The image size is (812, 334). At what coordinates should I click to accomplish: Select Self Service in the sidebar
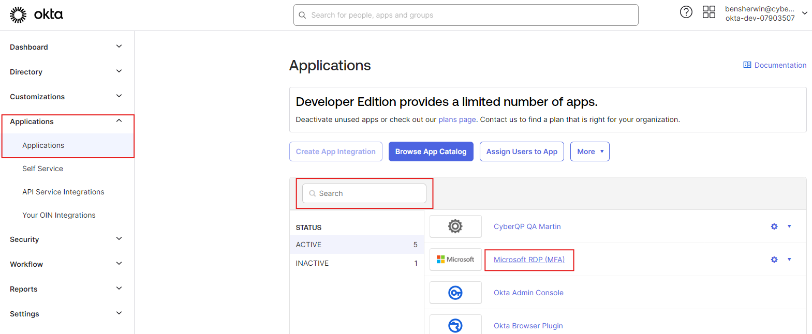pyautogui.click(x=42, y=169)
